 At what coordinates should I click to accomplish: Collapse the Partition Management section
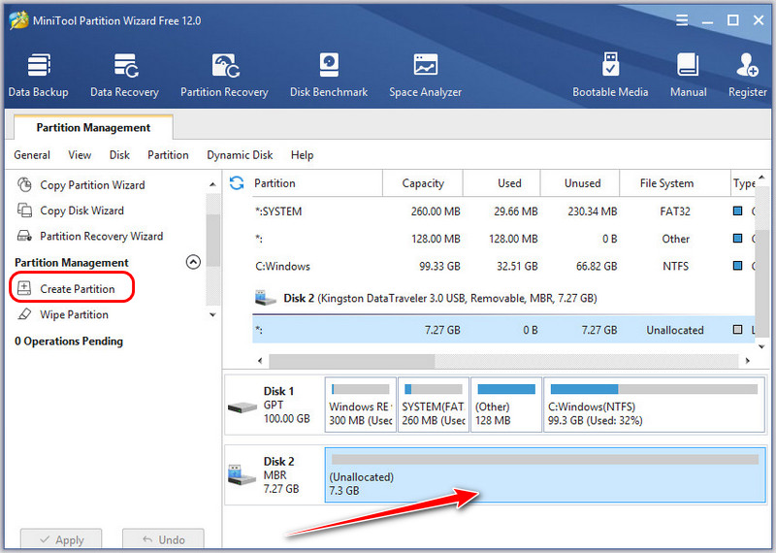pos(193,262)
